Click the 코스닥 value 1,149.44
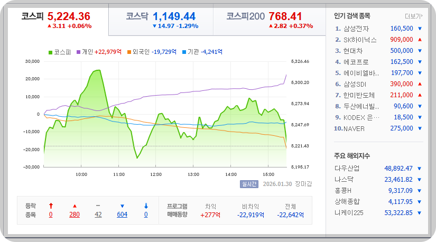Screen dimensions: 436x242 [x=174, y=16]
